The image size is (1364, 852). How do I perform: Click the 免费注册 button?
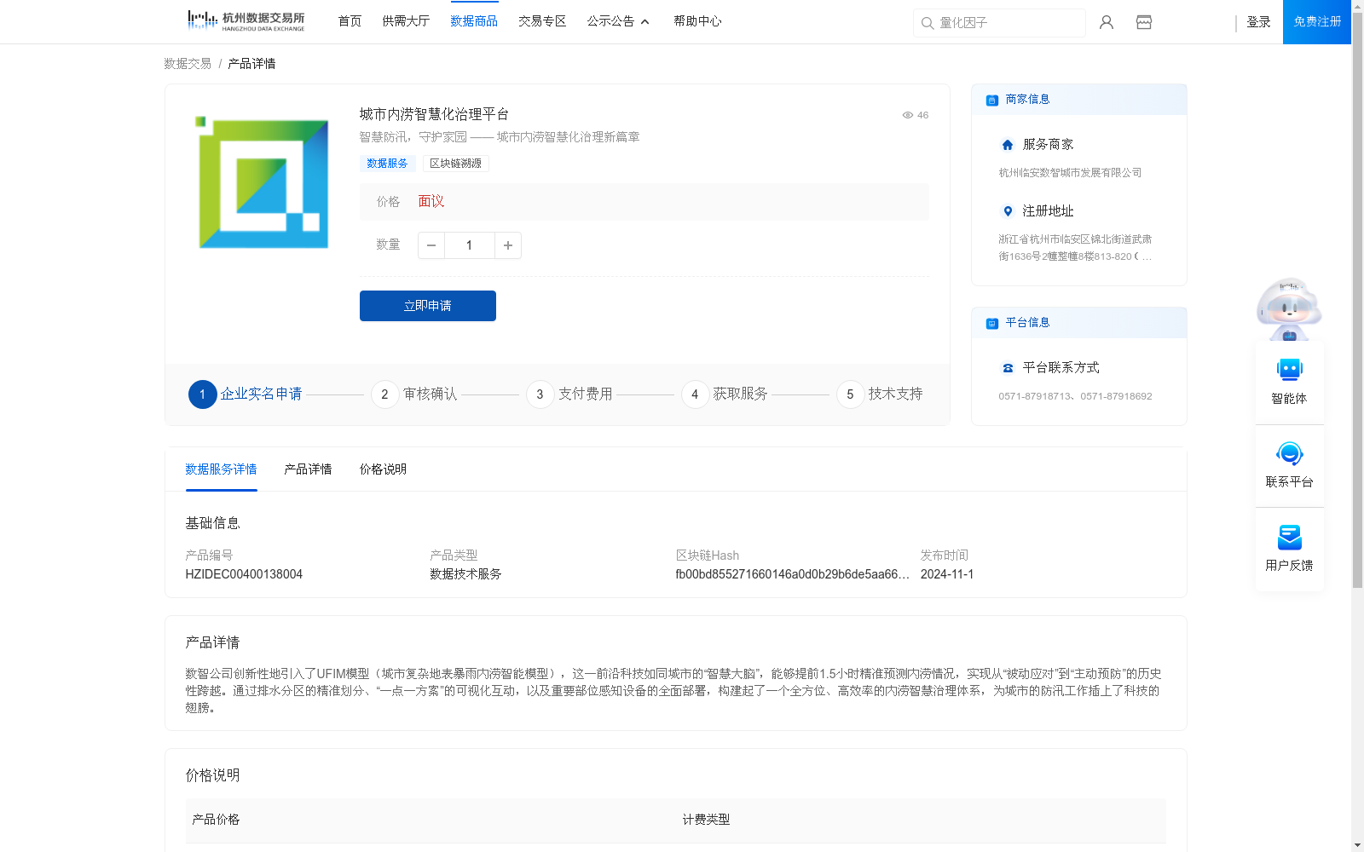click(1317, 22)
